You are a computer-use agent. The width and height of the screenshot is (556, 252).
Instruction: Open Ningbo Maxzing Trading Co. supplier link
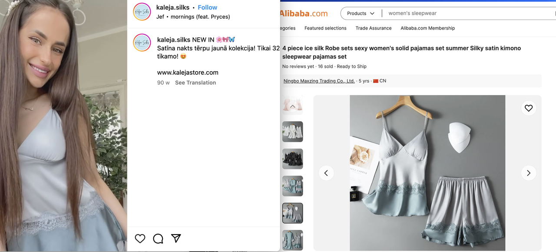click(319, 81)
